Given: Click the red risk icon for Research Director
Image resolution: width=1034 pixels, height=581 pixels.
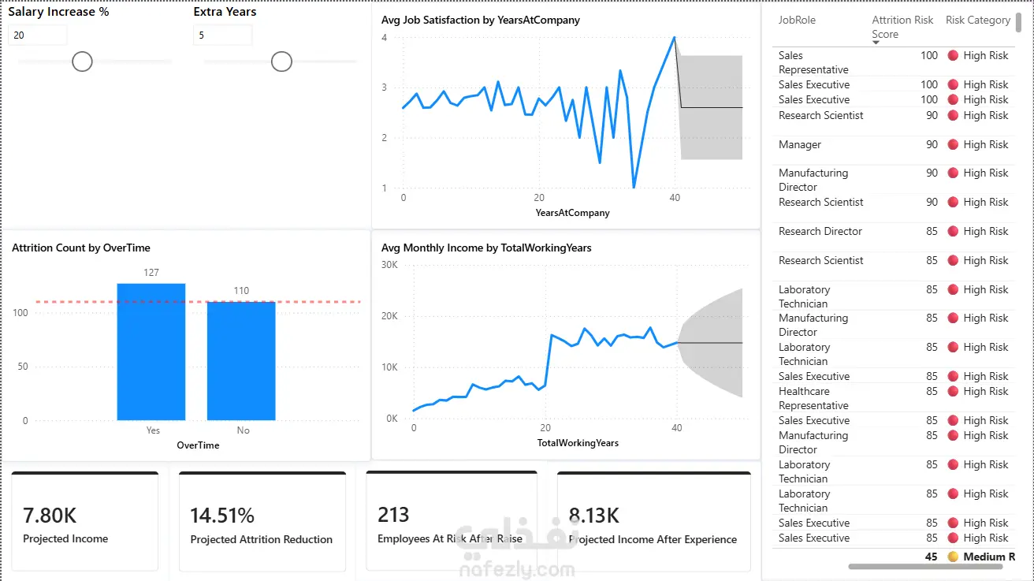Looking at the screenshot, I should coord(953,231).
